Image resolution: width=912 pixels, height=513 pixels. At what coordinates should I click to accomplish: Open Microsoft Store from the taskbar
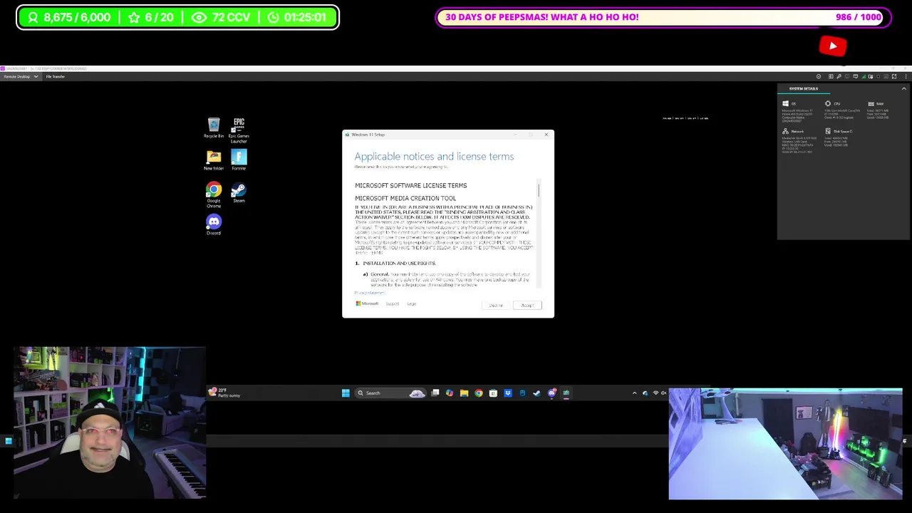pos(494,393)
